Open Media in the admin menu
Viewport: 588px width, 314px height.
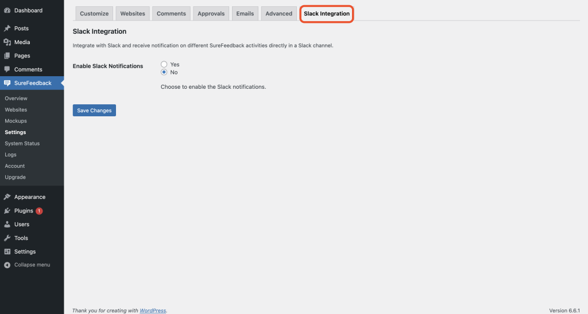(x=22, y=42)
